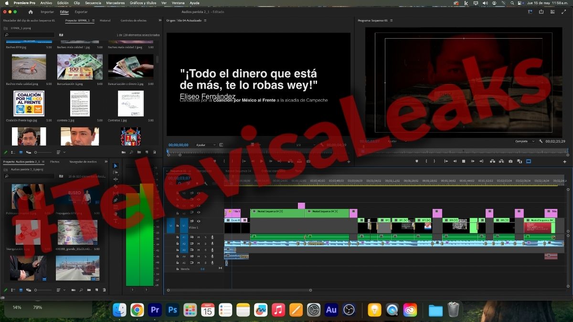Toggle A2 track targeting
The height and width of the screenshot is (322, 573).
coord(184,243)
